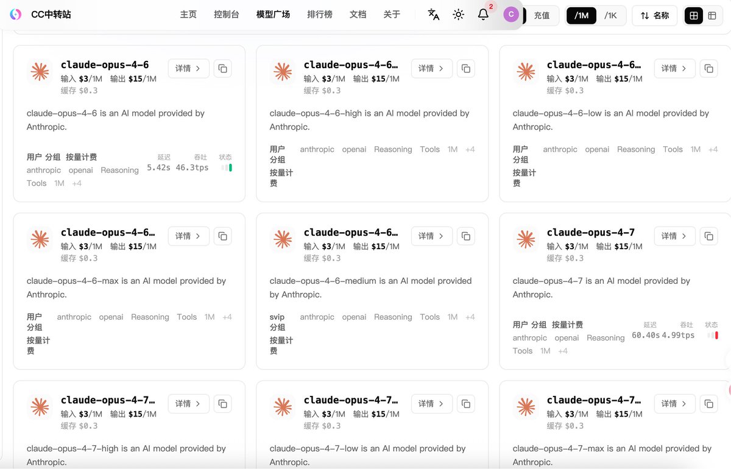Click the claude-opus-4-7 card title
The height and width of the screenshot is (469, 731).
tap(591, 232)
